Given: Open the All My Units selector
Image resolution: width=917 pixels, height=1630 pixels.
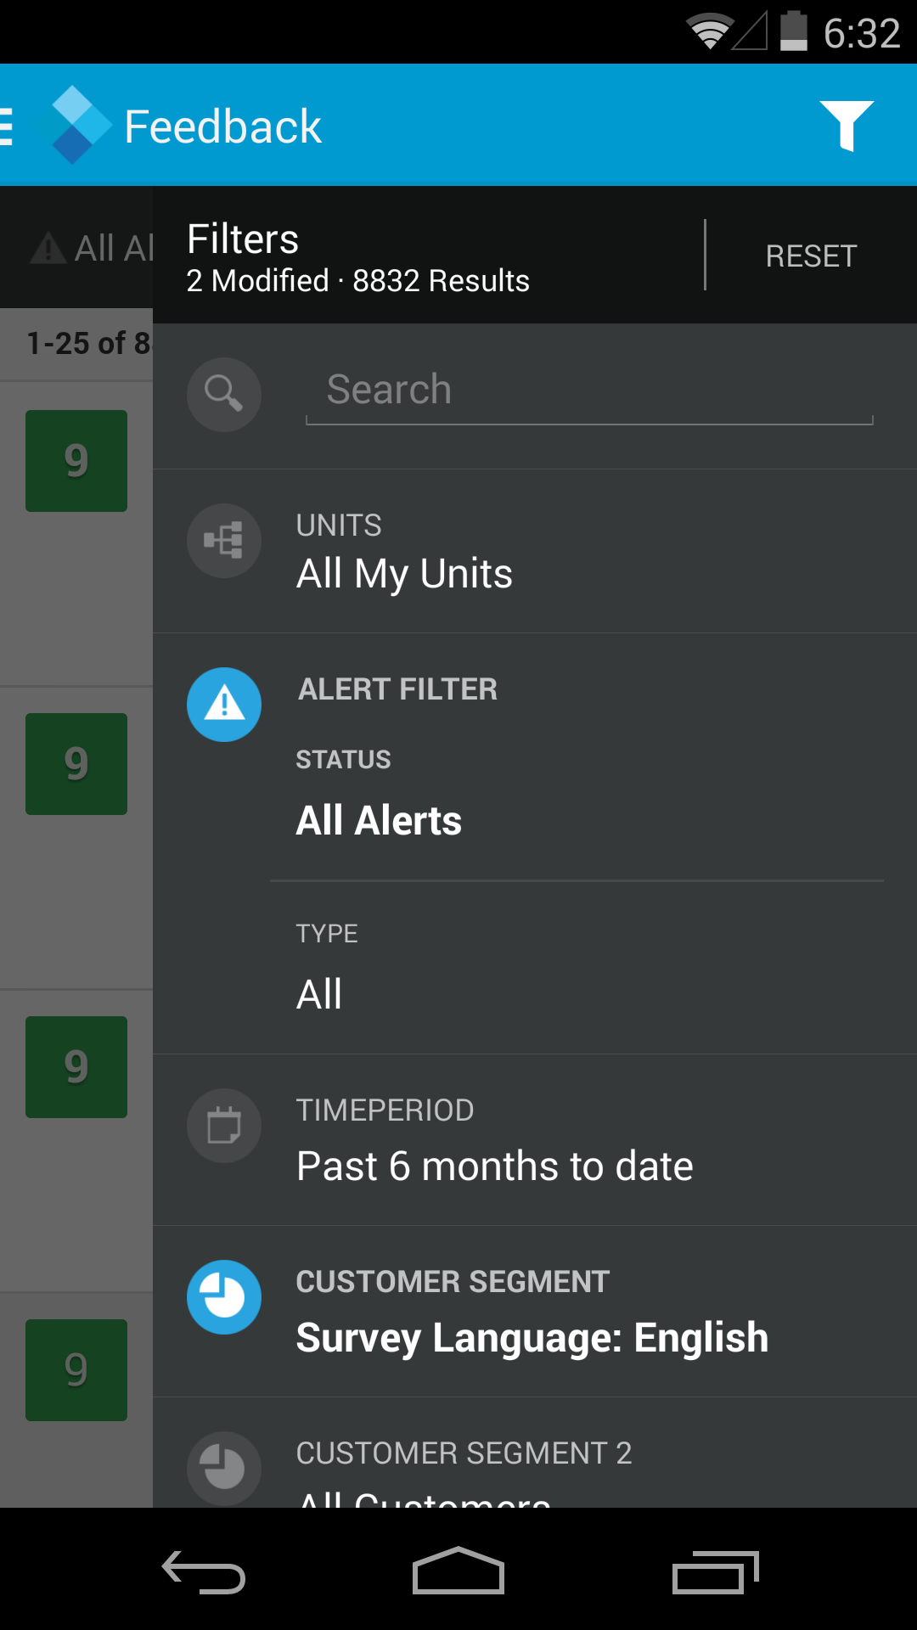Looking at the screenshot, I should click(x=404, y=573).
